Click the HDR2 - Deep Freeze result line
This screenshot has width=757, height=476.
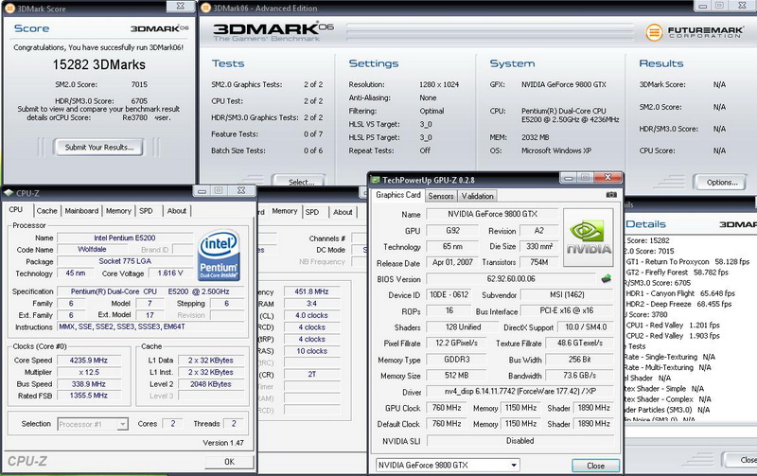(x=678, y=304)
